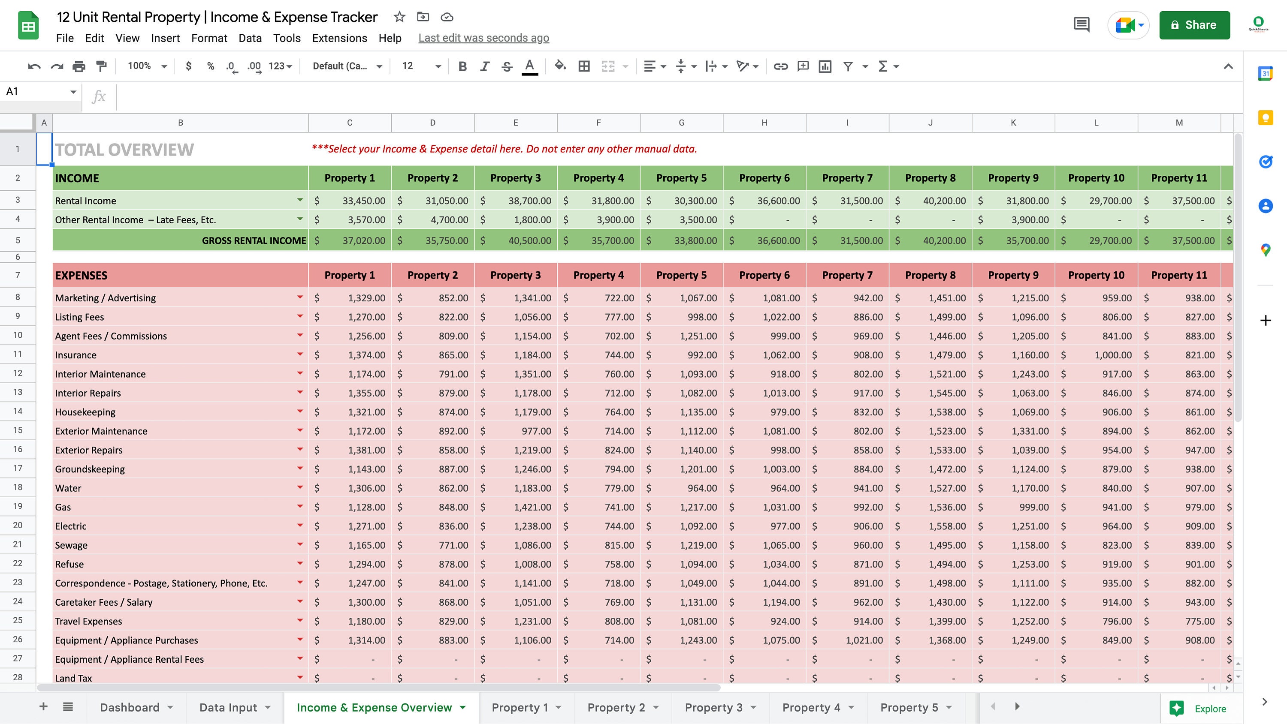Viewport: 1287px width, 724px height.
Task: Toggle italic formatting
Action: [x=484, y=66]
